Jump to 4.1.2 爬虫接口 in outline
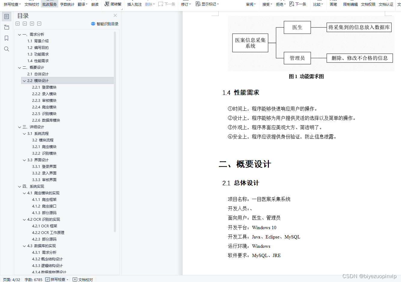Viewport: 401px width, 282px height. [x=44, y=206]
